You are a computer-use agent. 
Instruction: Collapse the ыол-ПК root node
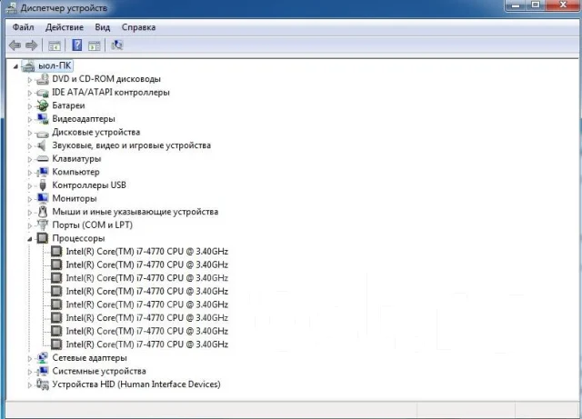point(15,66)
